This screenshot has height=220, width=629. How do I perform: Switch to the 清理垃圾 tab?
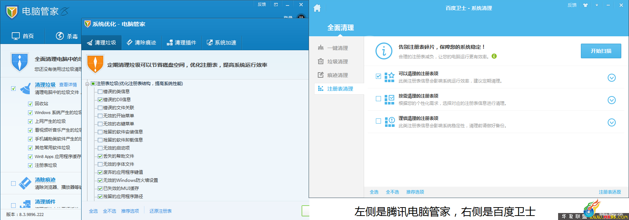(101, 43)
